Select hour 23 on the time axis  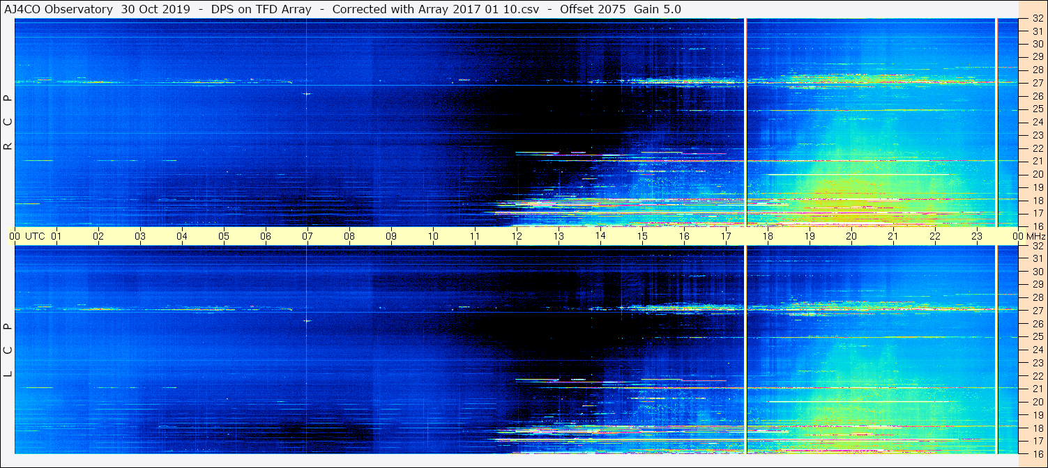[x=977, y=236]
